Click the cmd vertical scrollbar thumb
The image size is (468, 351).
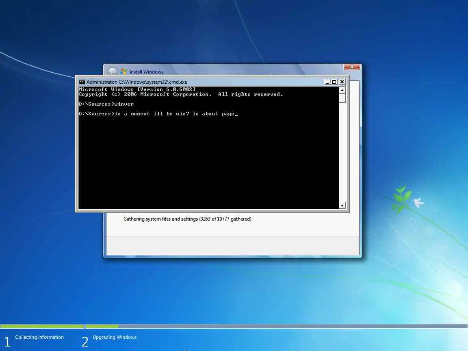pos(342,98)
